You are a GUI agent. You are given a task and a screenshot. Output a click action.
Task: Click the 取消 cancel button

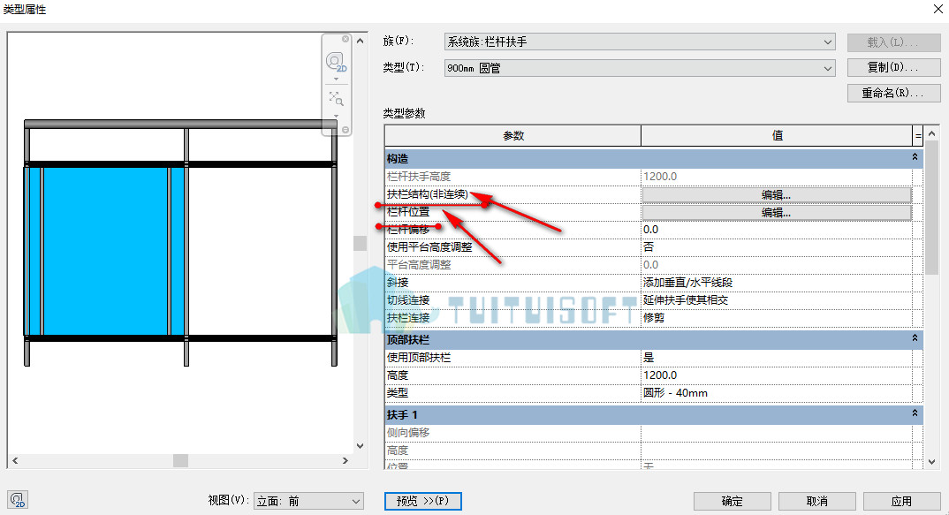coord(817,501)
